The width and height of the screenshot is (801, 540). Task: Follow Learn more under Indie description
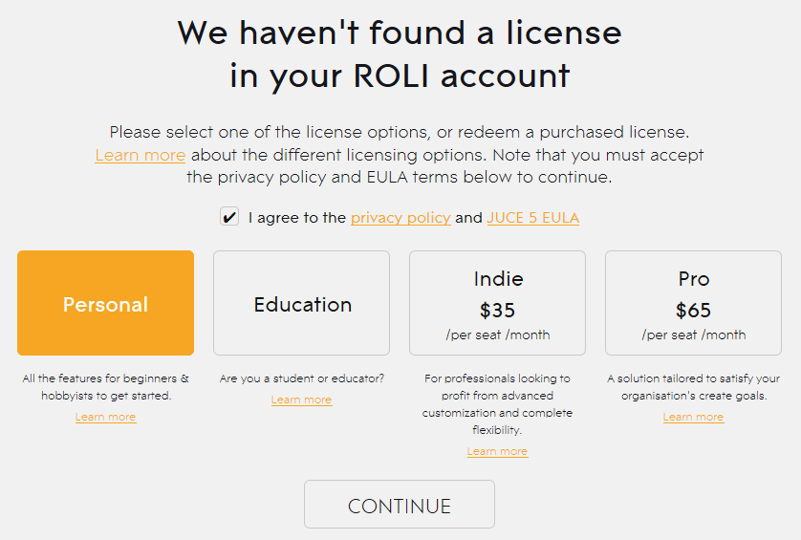pyautogui.click(x=497, y=451)
